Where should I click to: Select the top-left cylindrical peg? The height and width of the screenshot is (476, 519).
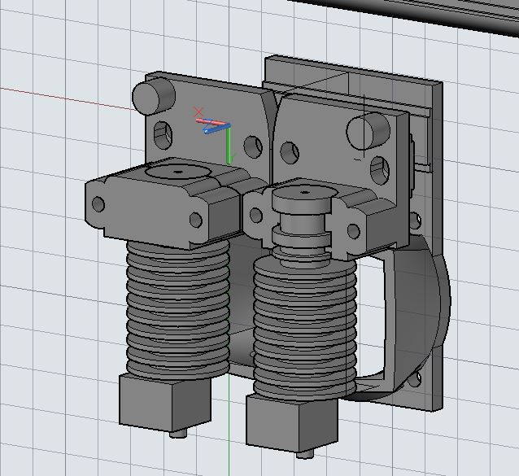click(153, 94)
